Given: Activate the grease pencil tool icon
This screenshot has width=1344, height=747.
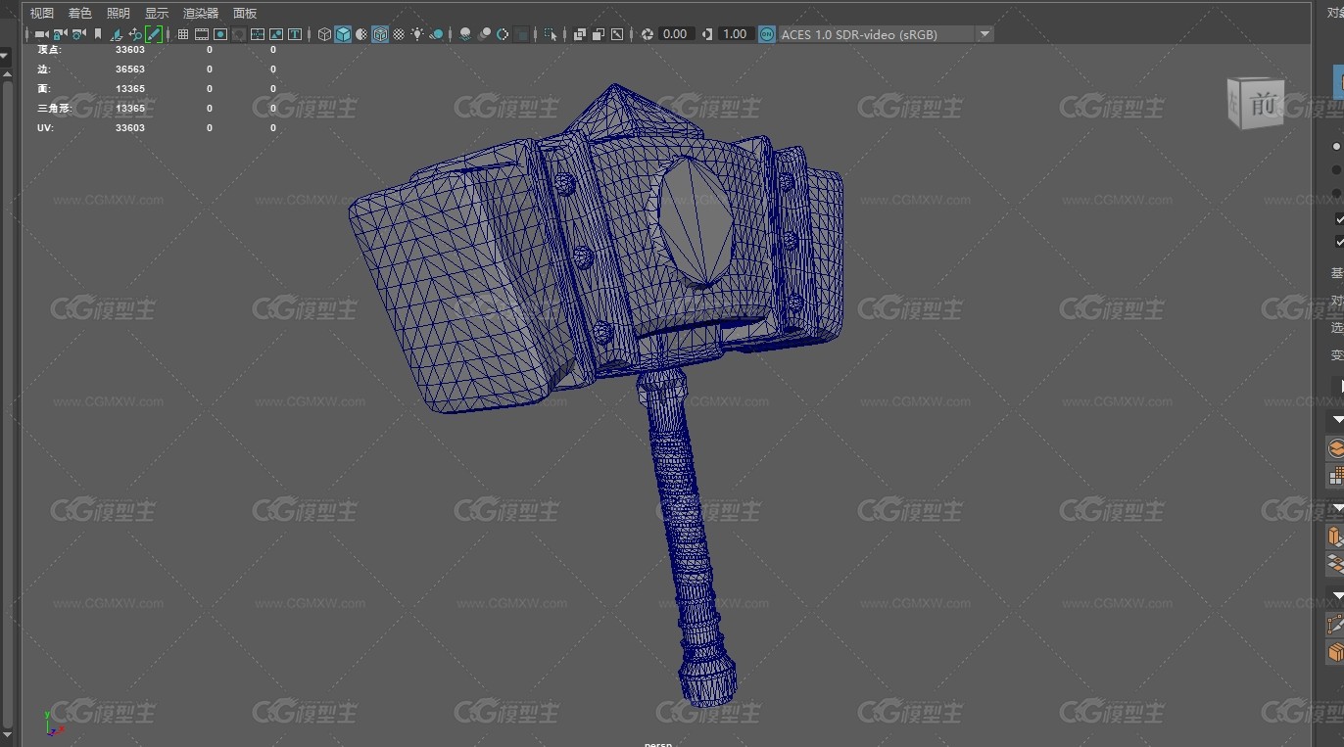Looking at the screenshot, I should [x=154, y=34].
